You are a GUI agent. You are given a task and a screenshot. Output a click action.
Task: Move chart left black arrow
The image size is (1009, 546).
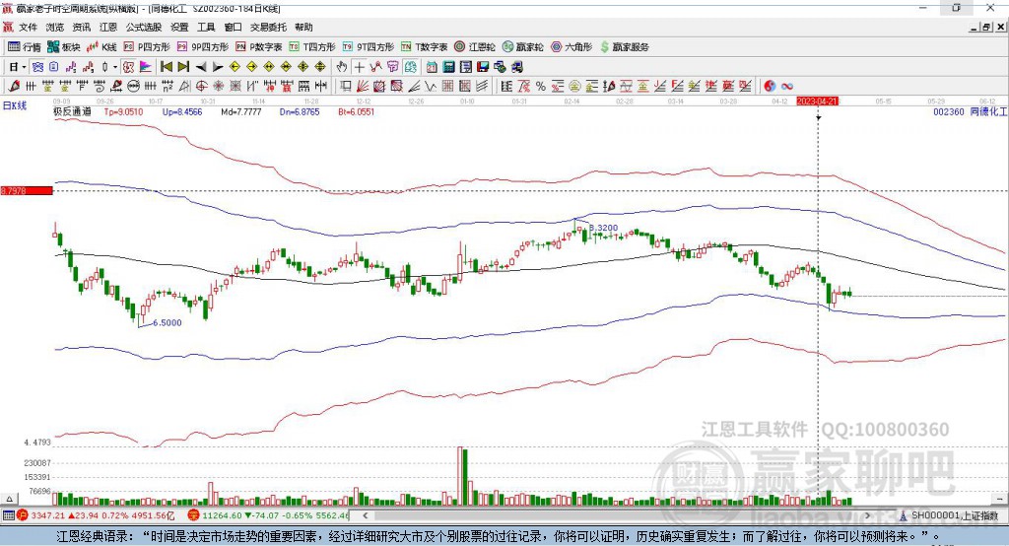[201, 67]
